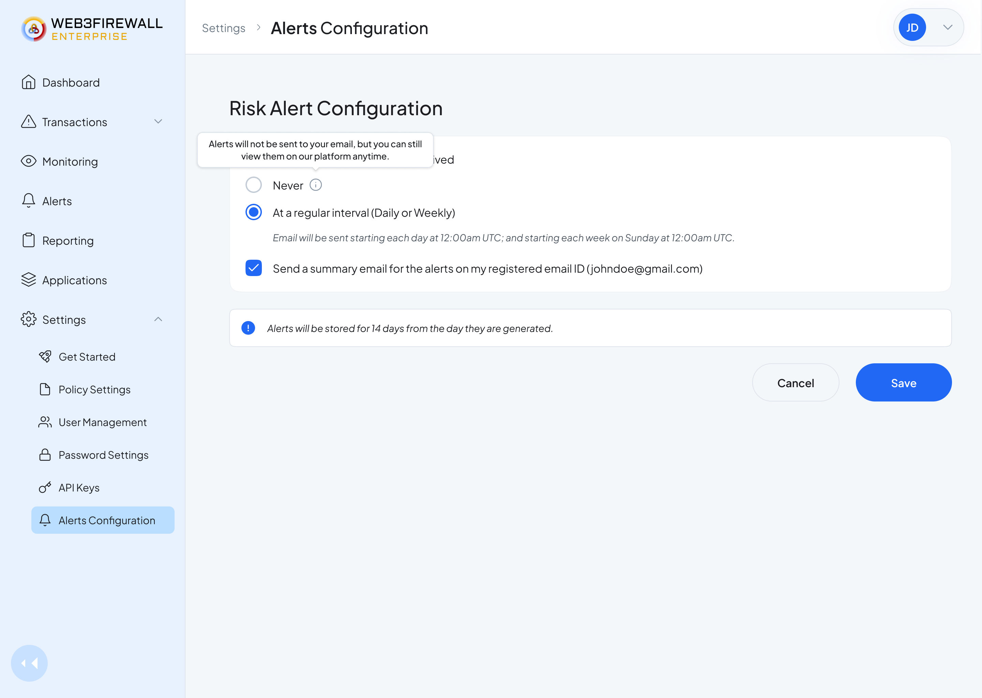Click the email schedule note about 12:00am UTC
Screen dimensions: 982x698
click(x=504, y=238)
